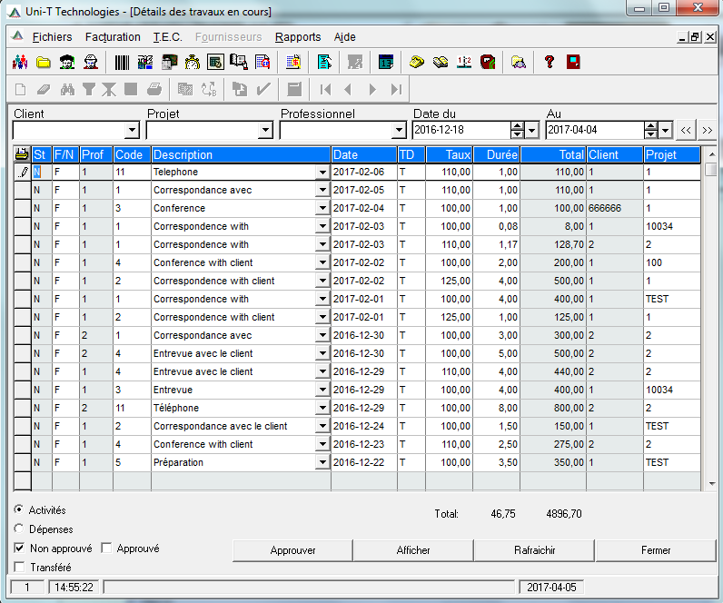Open the Facturation menu
Image resolution: width=723 pixels, height=603 pixels.
point(113,37)
